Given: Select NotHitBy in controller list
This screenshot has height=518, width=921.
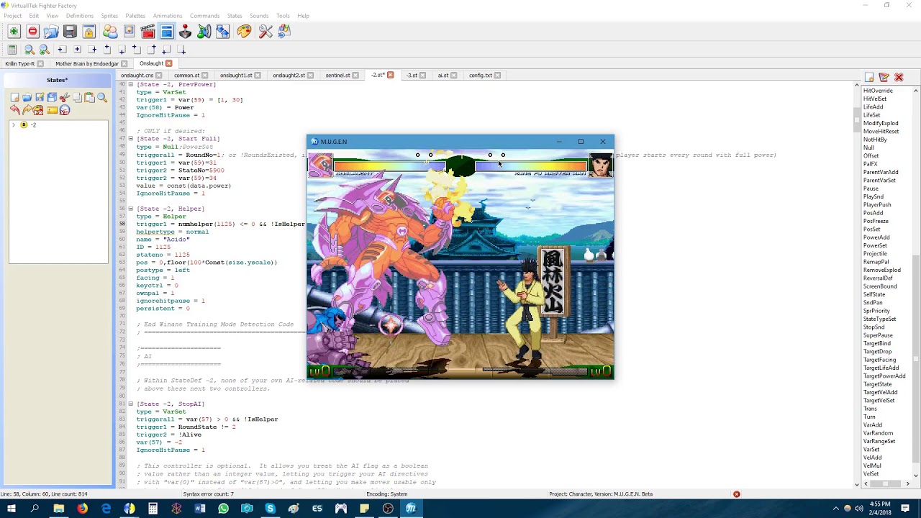Looking at the screenshot, I should [x=875, y=140].
